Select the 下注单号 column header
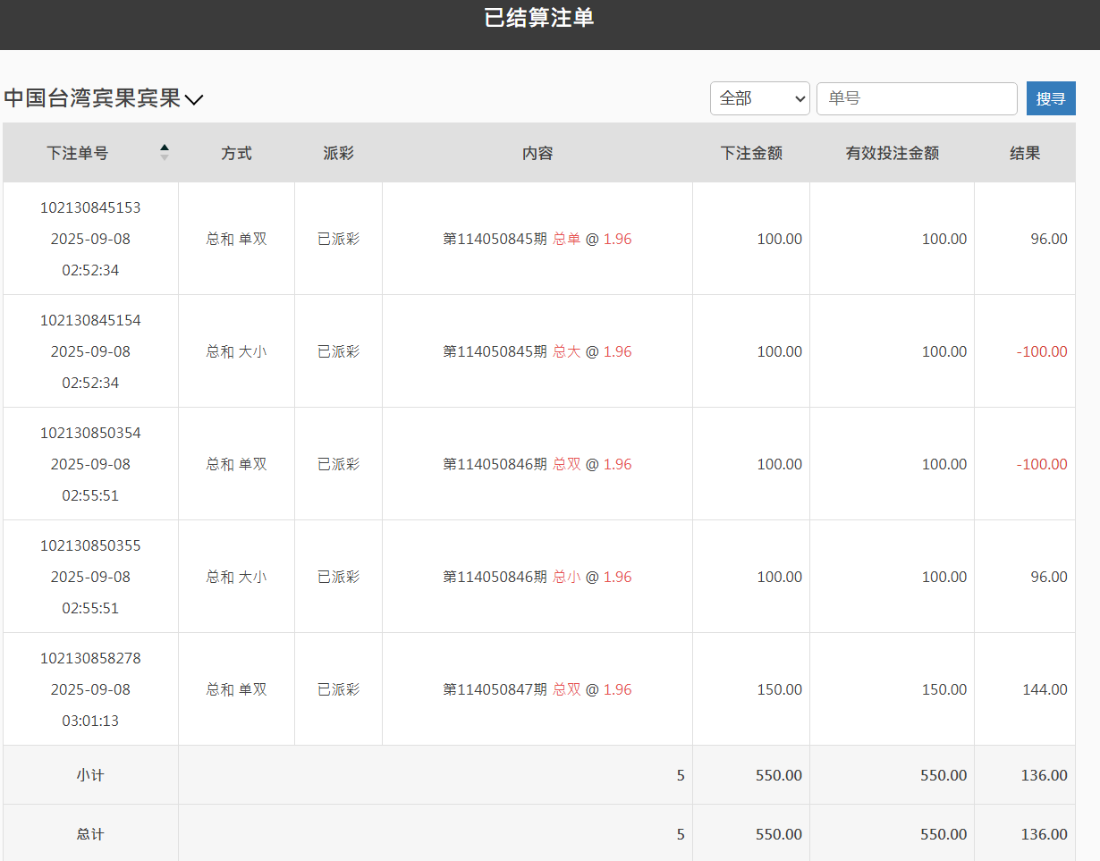The width and height of the screenshot is (1100, 861). point(78,153)
